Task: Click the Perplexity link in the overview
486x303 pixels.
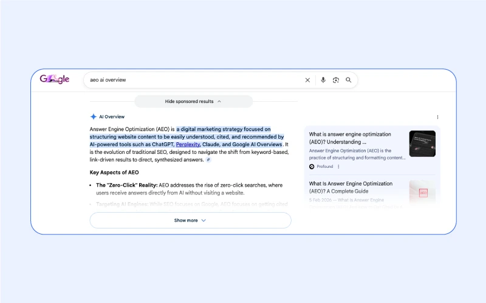Action: click(188, 145)
